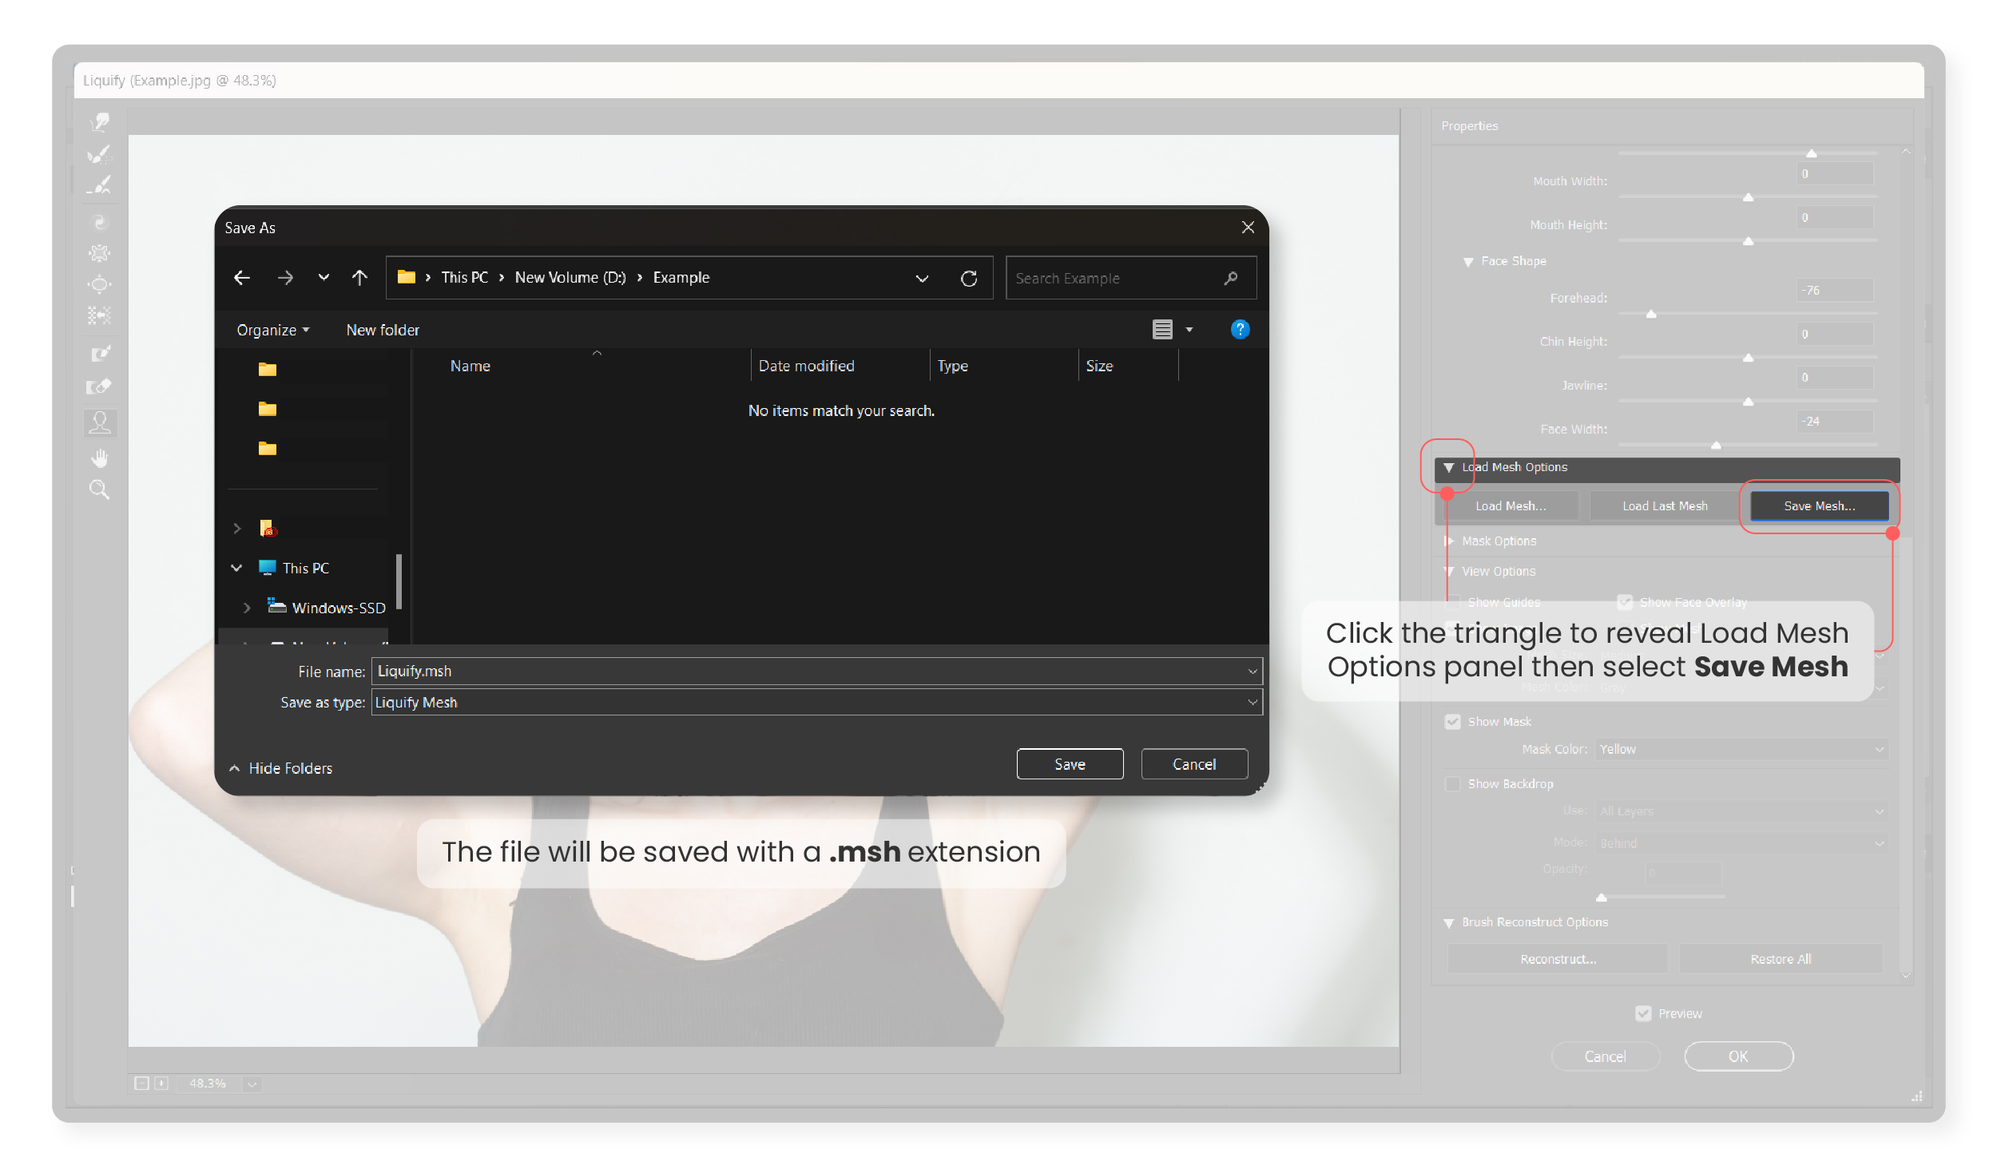The width and height of the screenshot is (1997, 1165).
Task: Adjust the Forehead slider
Action: pyautogui.click(x=1651, y=314)
